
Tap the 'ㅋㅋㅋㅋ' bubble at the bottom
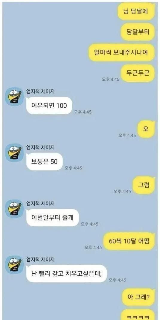tap(138, 315)
